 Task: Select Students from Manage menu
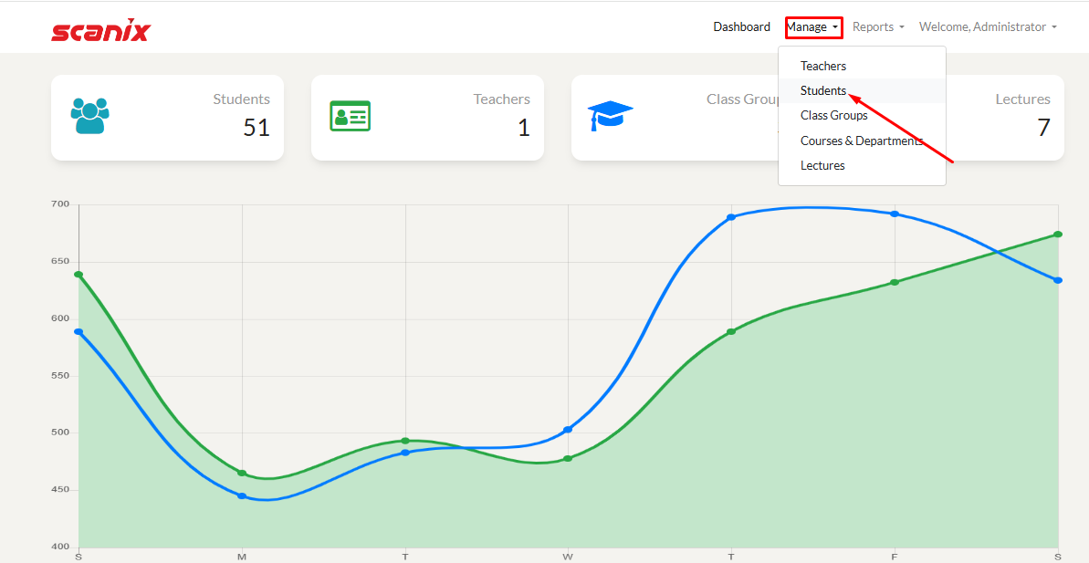pos(823,90)
